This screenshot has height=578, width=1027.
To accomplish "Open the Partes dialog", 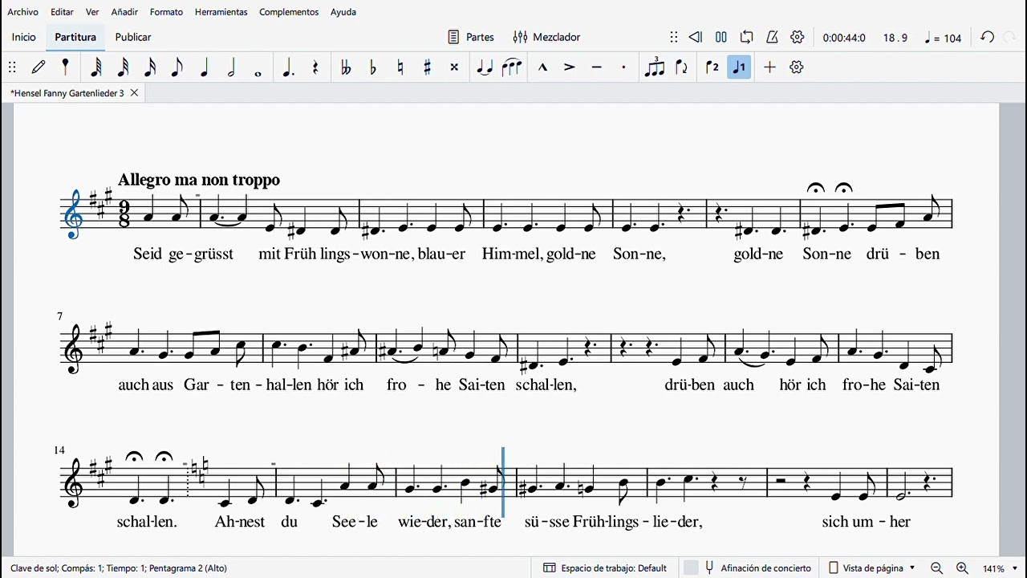I will click(471, 37).
